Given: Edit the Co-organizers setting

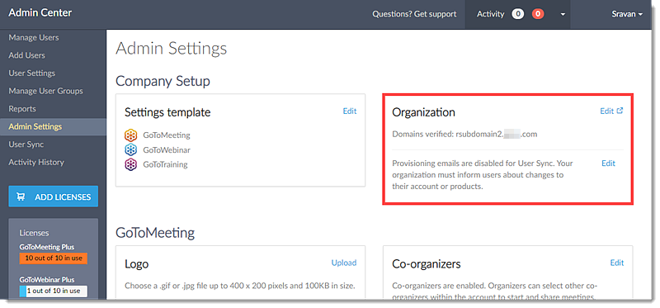Looking at the screenshot, I should click(616, 263).
